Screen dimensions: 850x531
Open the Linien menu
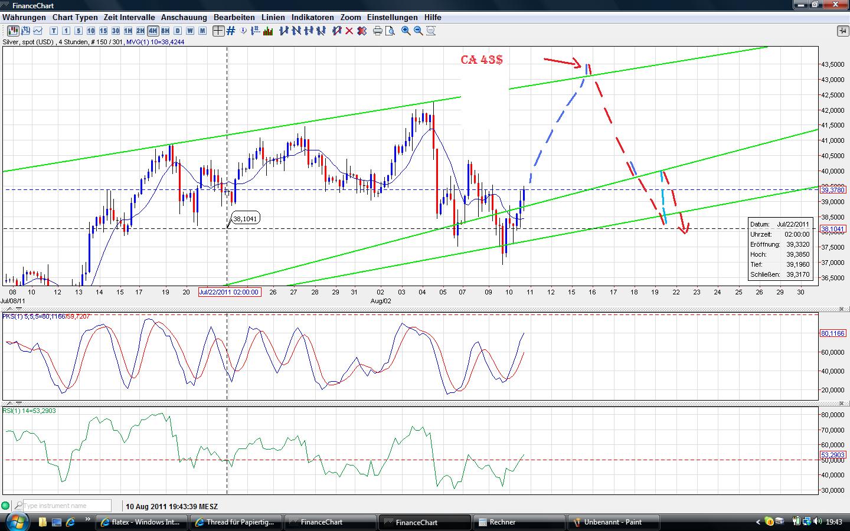273,17
